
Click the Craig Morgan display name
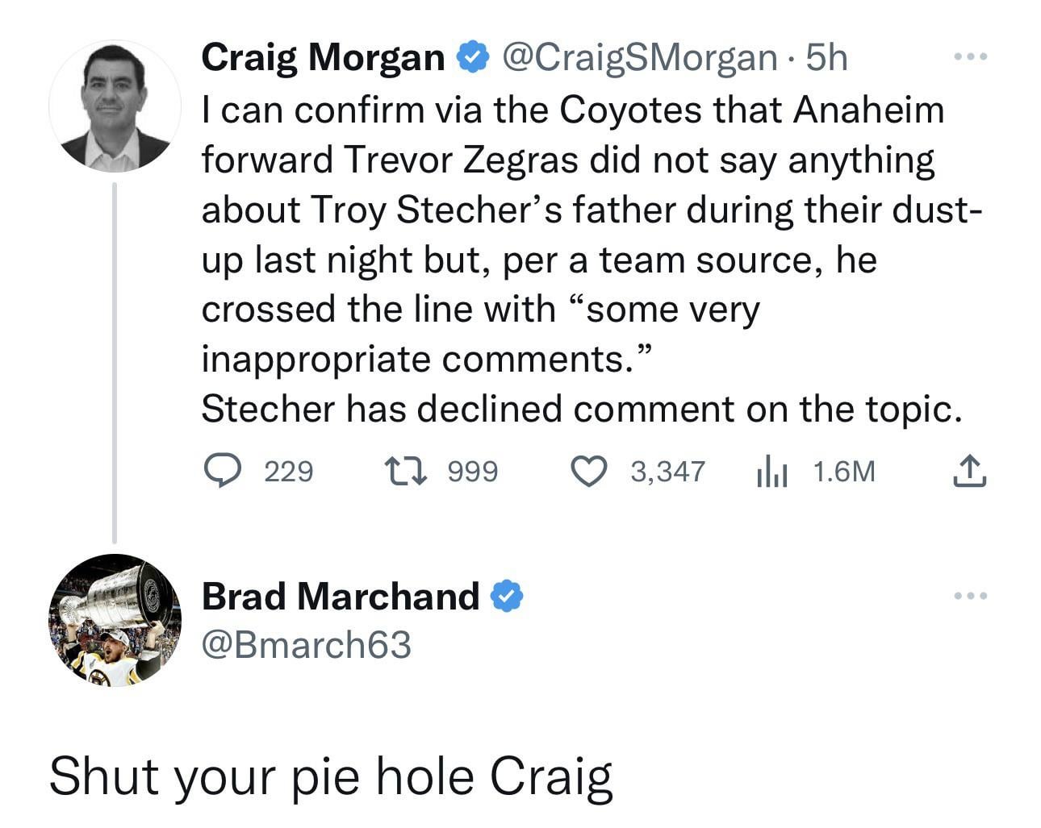pyautogui.click(x=323, y=57)
